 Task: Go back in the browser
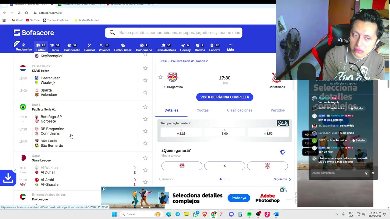tap(4, 13)
